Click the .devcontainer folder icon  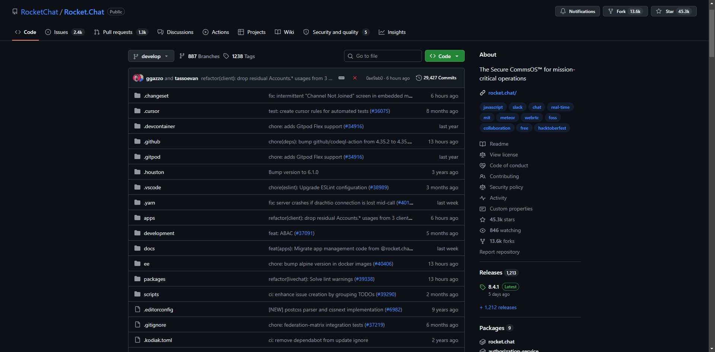coord(137,126)
